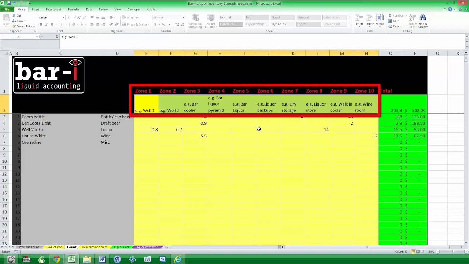Screen dimensions: 469x264
Task: Click Sort & Filter icon
Action: click(x=412, y=21)
